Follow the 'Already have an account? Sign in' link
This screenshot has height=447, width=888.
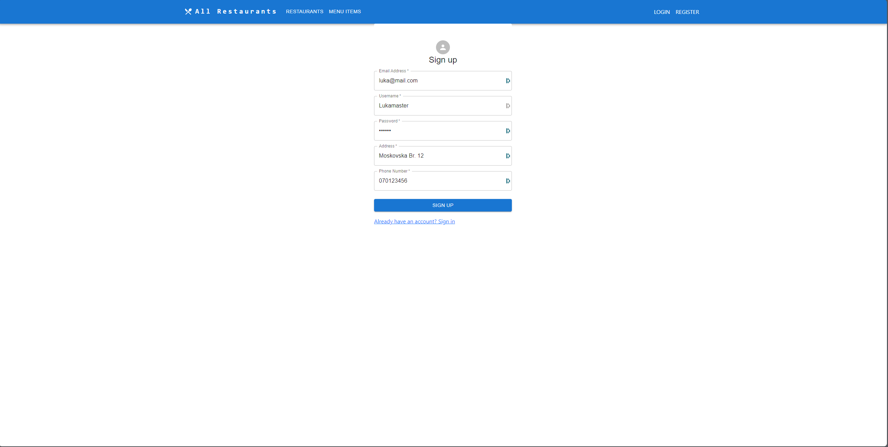(414, 222)
